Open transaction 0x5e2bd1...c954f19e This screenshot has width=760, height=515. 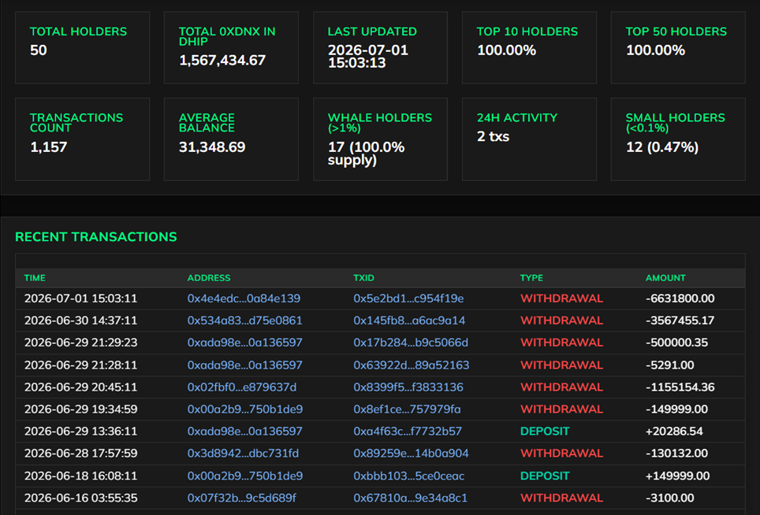(x=408, y=298)
